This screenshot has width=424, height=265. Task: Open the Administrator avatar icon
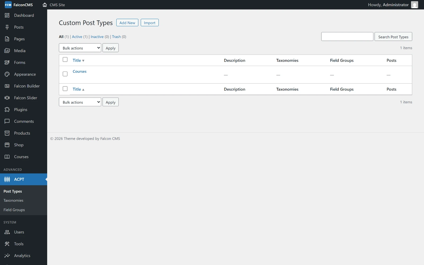click(x=414, y=5)
